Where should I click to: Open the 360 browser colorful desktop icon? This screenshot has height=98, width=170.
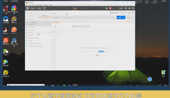[x=14, y=9]
